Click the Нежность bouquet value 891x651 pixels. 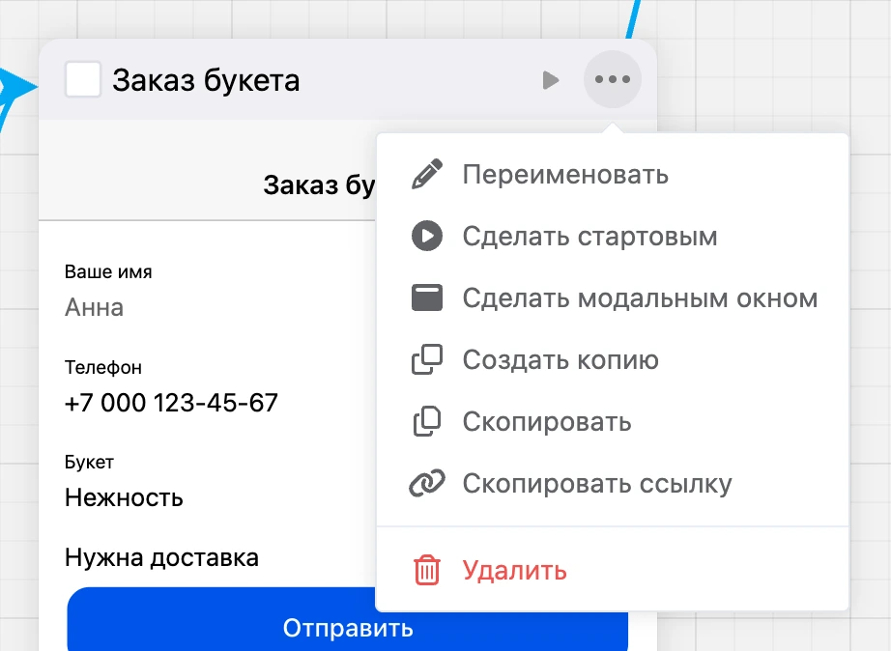coord(124,497)
